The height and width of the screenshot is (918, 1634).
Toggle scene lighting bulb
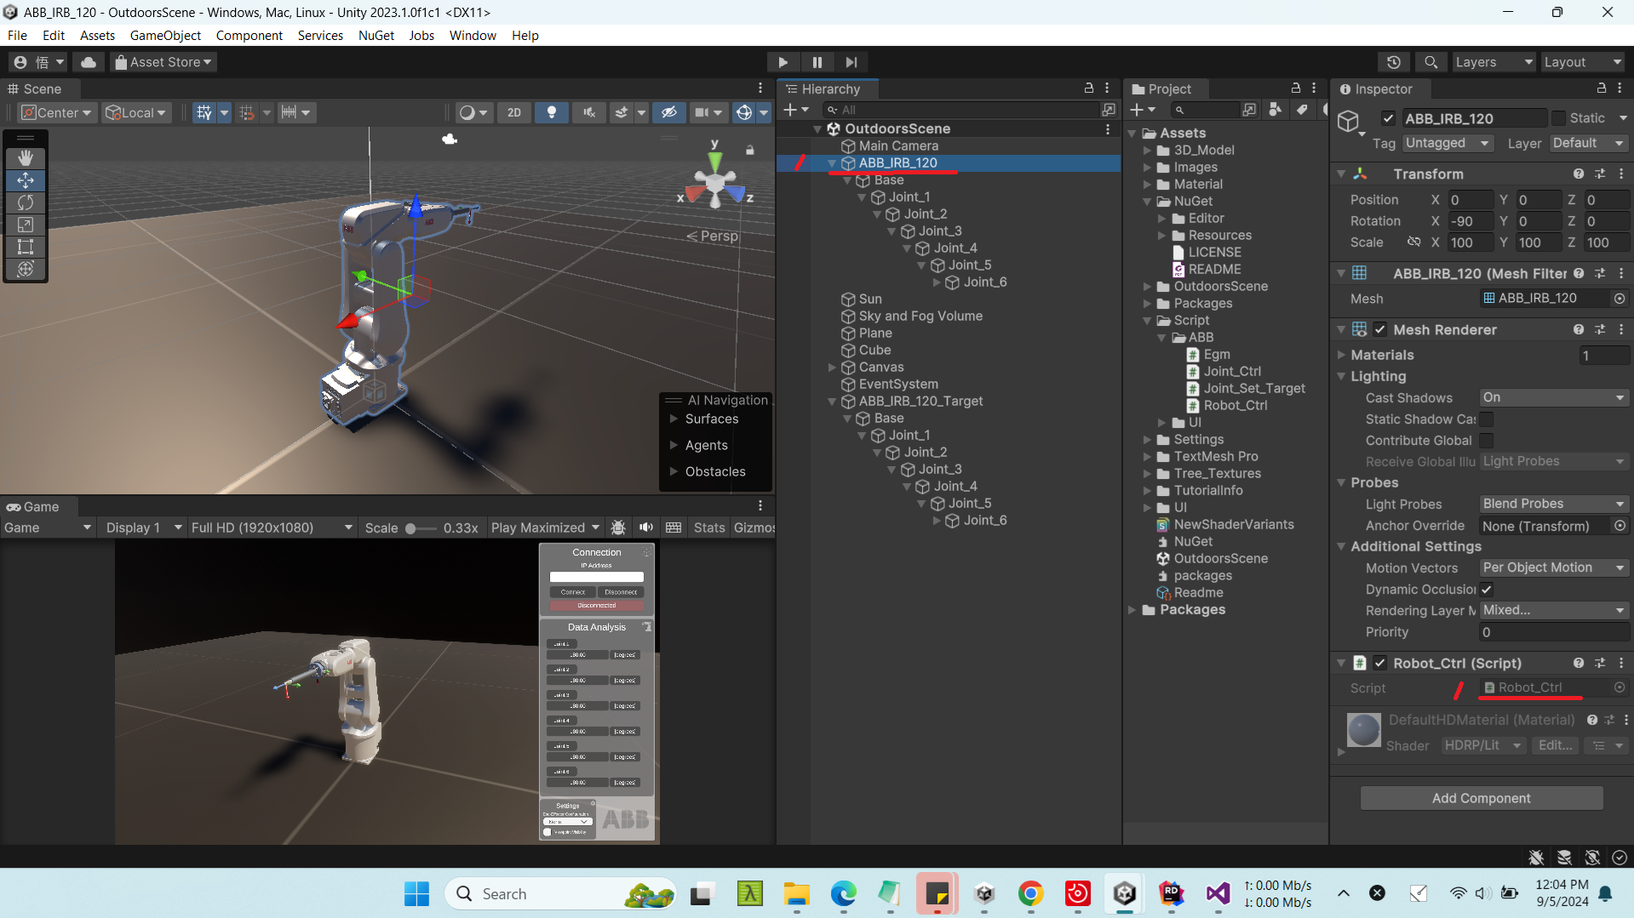[x=552, y=112]
